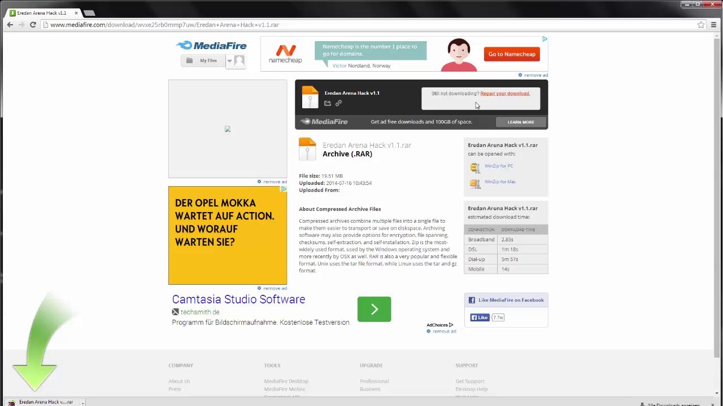The width and height of the screenshot is (723, 406).
Task: Open the Press footer link
Action: click(175, 389)
